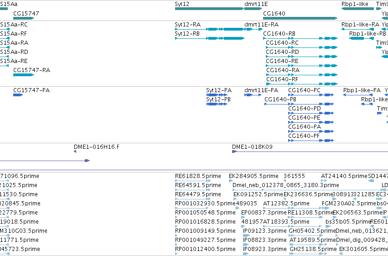
Task: Select transcript S15Aa-RA label
Action: tap(14, 43)
